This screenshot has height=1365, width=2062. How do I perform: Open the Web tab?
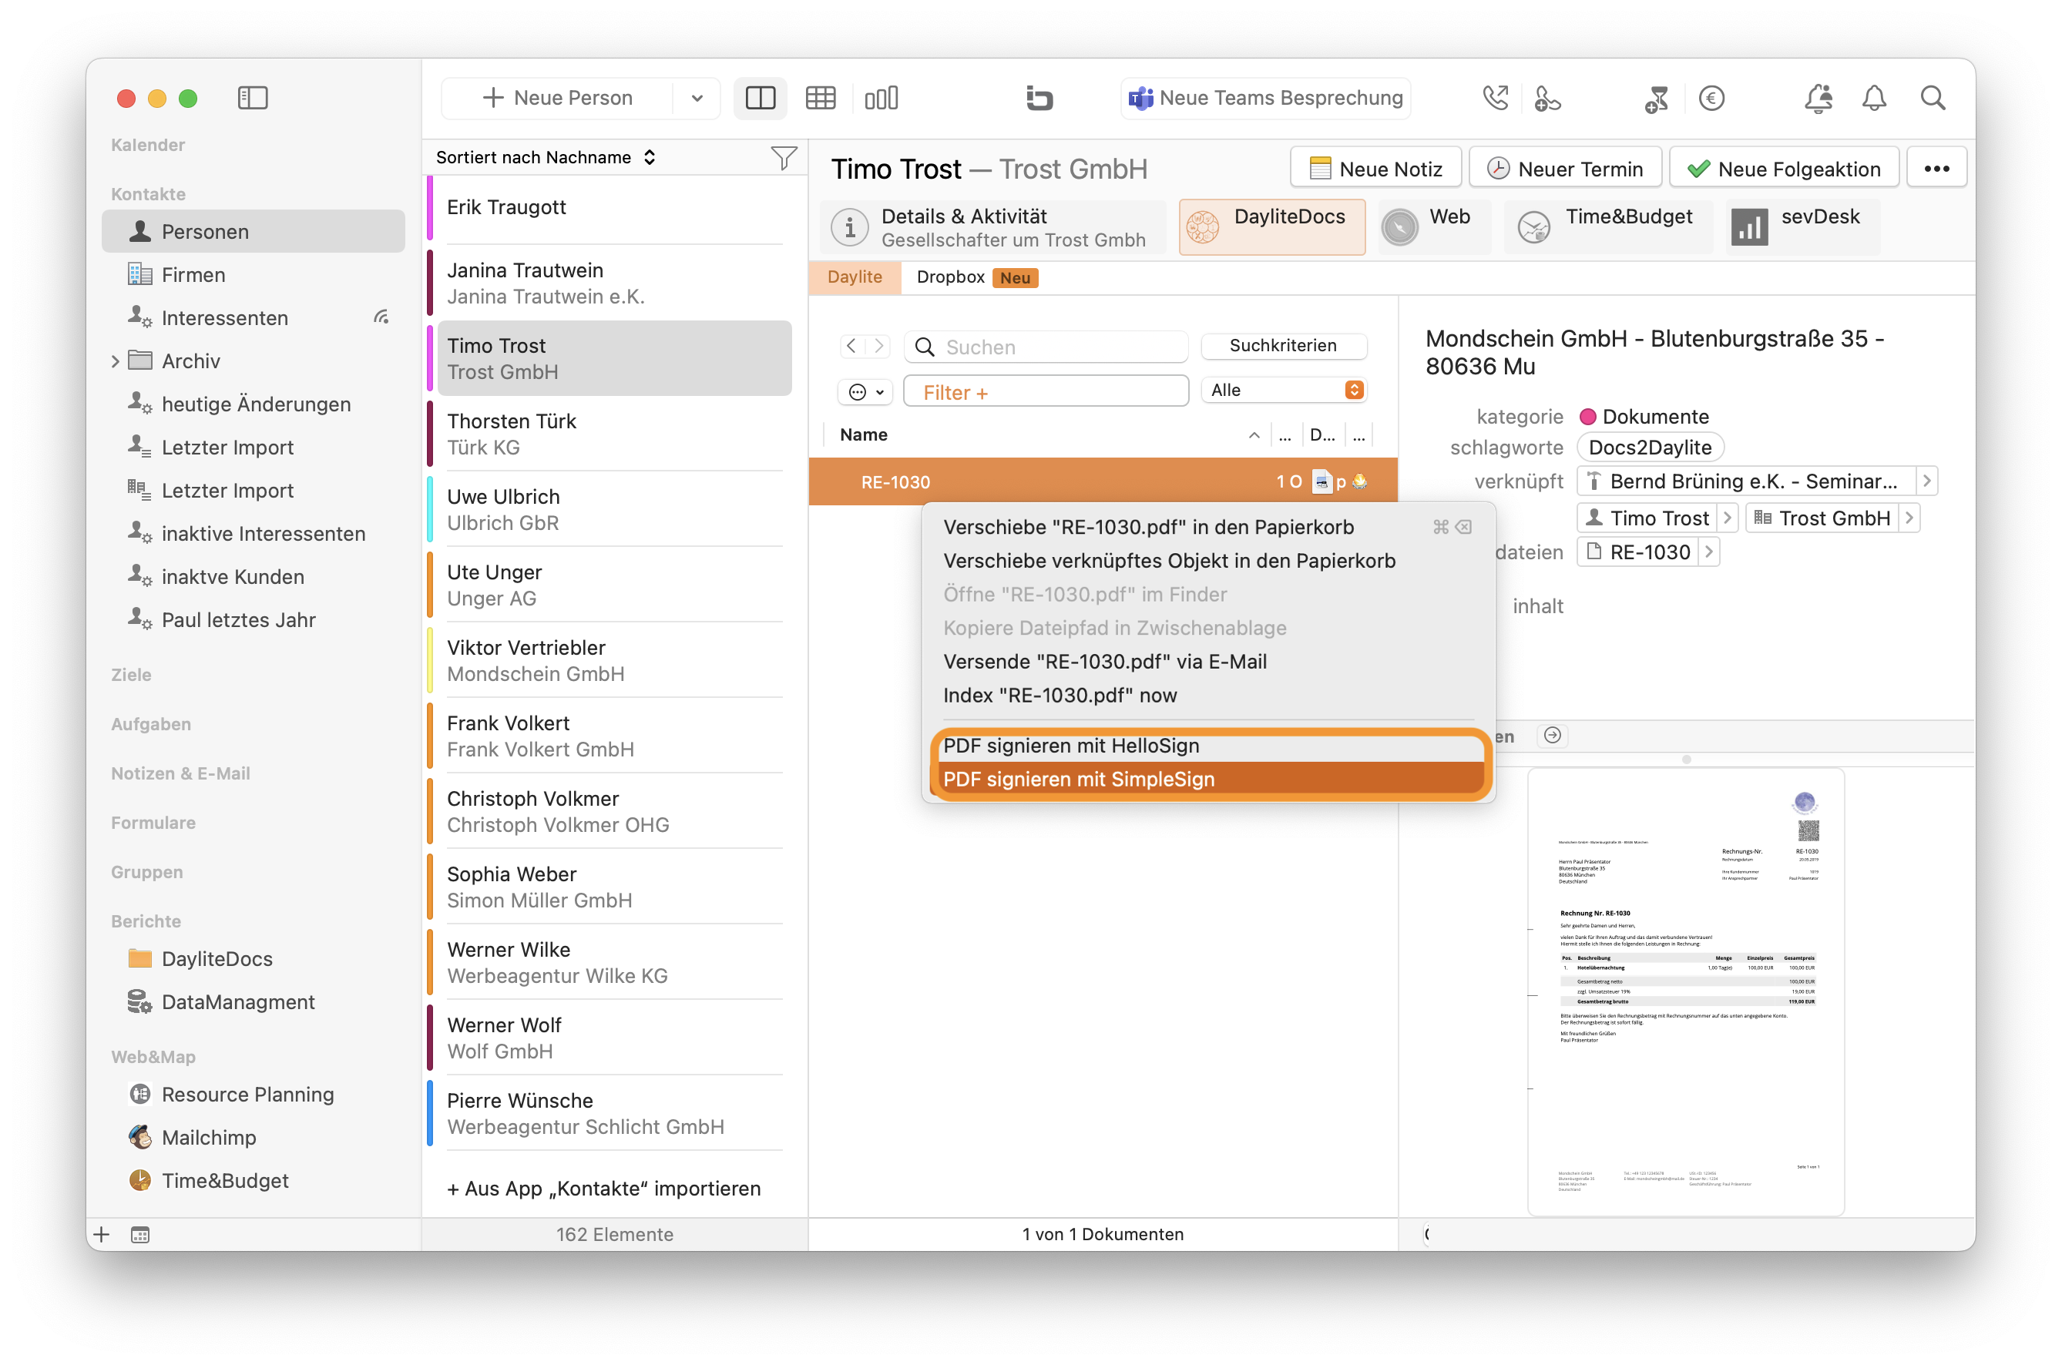(x=1434, y=227)
